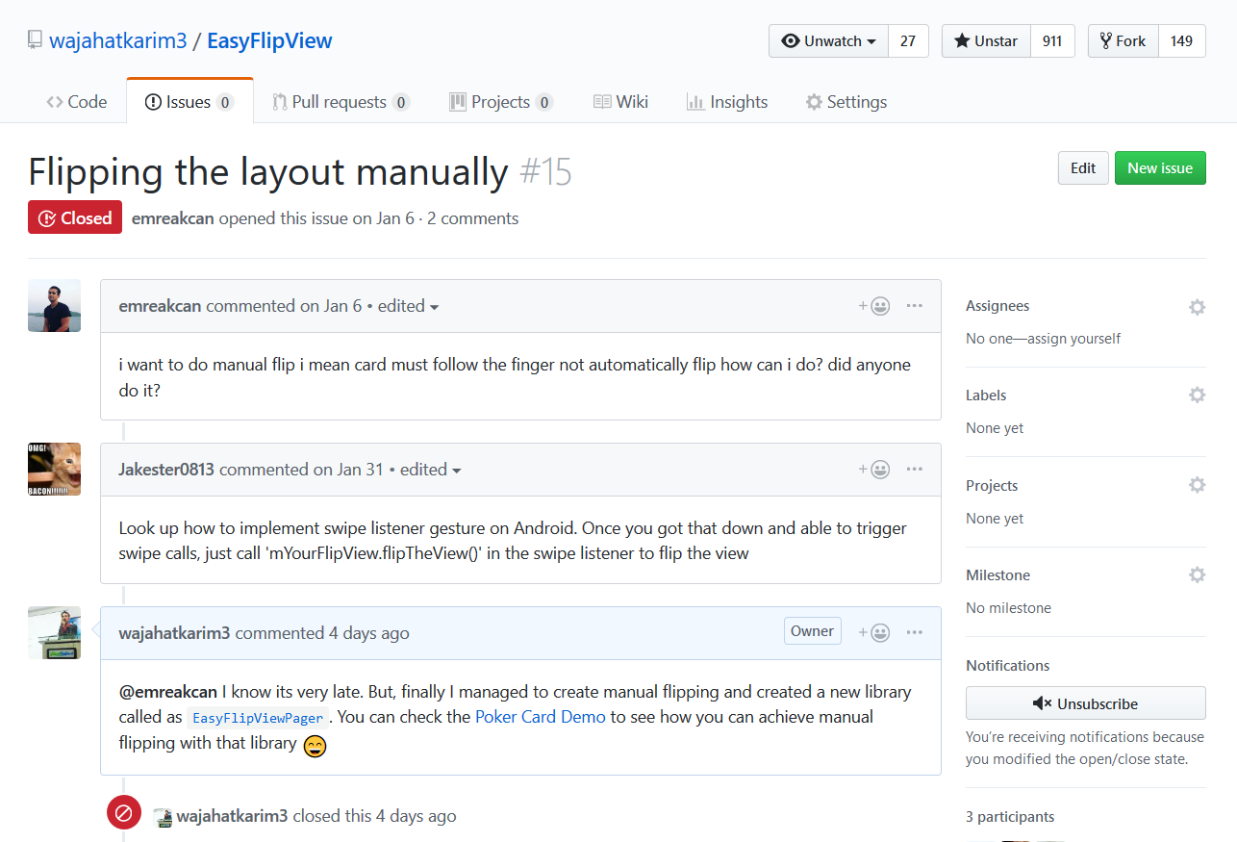The width and height of the screenshot is (1237, 842).
Task: Open the Poker Card Demo link
Action: 541,717
